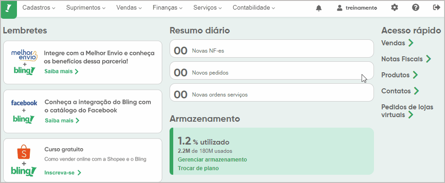Click the Trocar de plano link
The height and width of the screenshot is (183, 445).
pos(198,168)
